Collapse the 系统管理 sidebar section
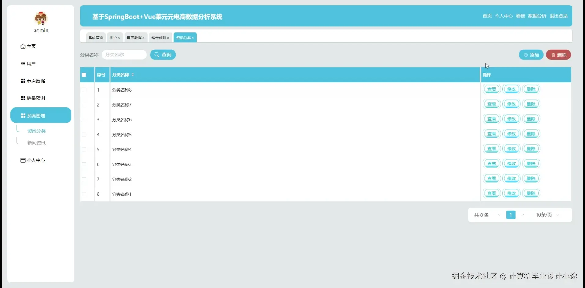The image size is (585, 288). click(x=36, y=115)
